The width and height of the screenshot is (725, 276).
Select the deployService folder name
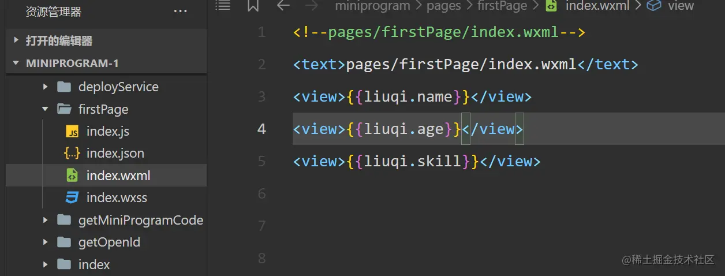118,87
